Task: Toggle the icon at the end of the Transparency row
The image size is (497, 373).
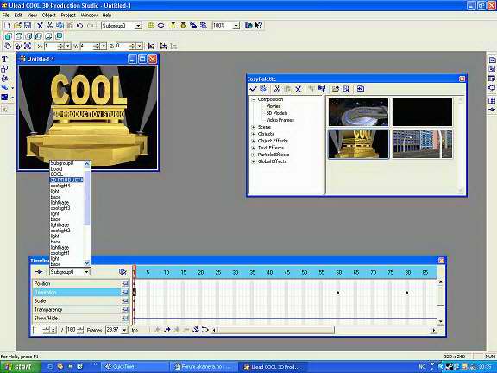Action: [125, 310]
